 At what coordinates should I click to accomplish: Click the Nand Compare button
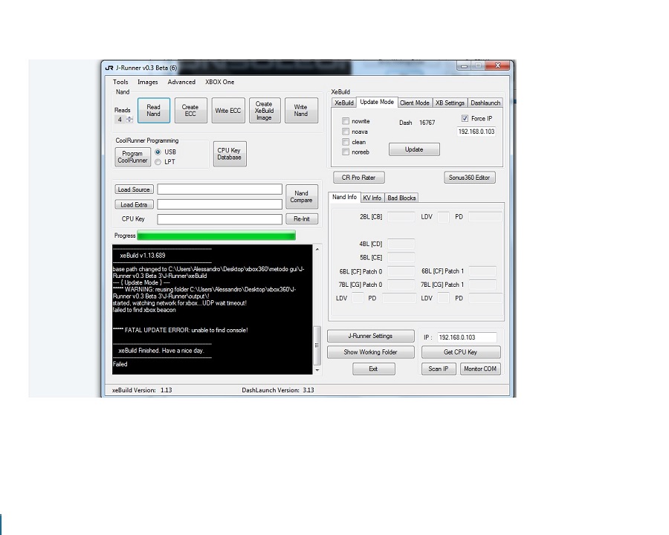pos(301,197)
